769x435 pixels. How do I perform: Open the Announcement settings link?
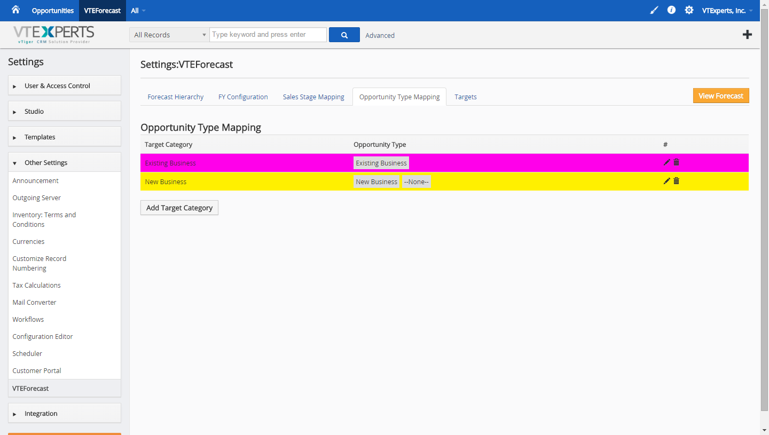tap(36, 180)
